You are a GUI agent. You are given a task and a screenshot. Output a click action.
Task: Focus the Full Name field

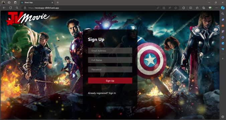point(110,60)
